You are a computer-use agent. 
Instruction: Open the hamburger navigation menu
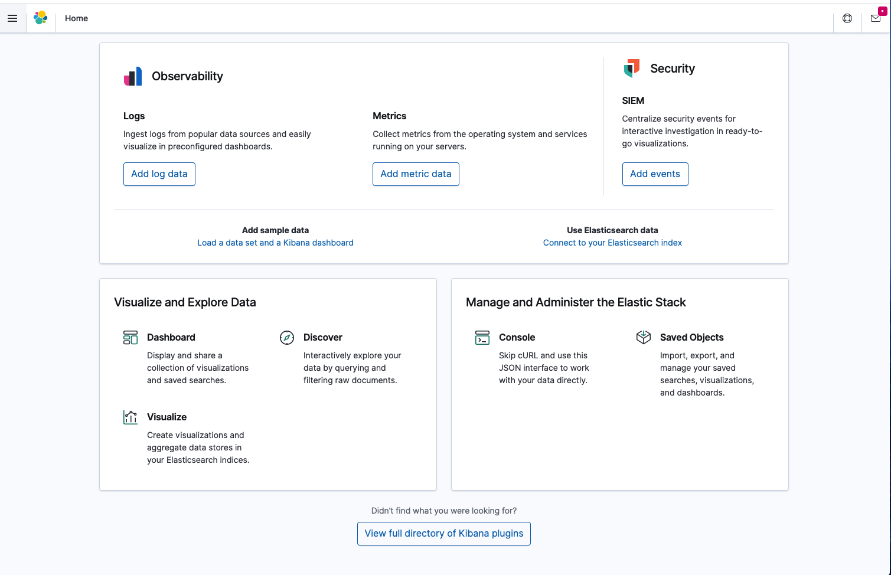12,18
